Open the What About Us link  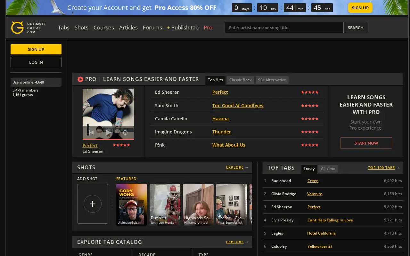tap(229, 145)
